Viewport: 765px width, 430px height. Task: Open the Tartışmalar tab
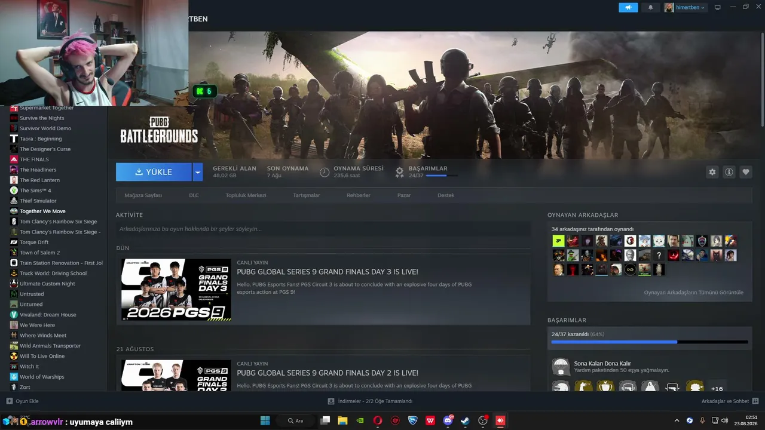(x=307, y=195)
